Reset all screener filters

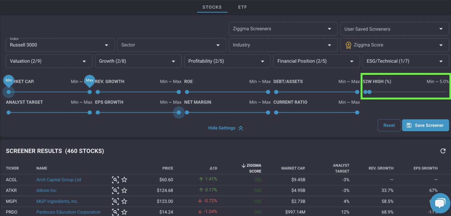[x=389, y=125]
